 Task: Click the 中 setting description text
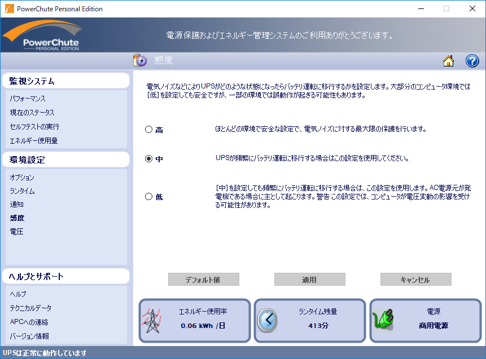[x=312, y=158]
